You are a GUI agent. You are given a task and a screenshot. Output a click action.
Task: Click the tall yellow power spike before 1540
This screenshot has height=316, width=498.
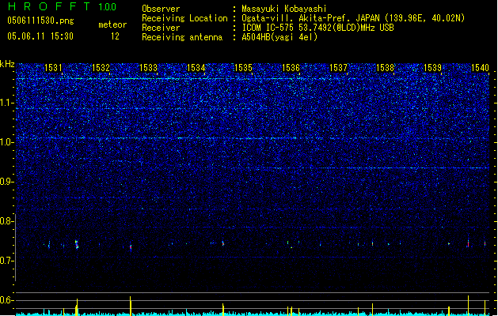pos(468,306)
